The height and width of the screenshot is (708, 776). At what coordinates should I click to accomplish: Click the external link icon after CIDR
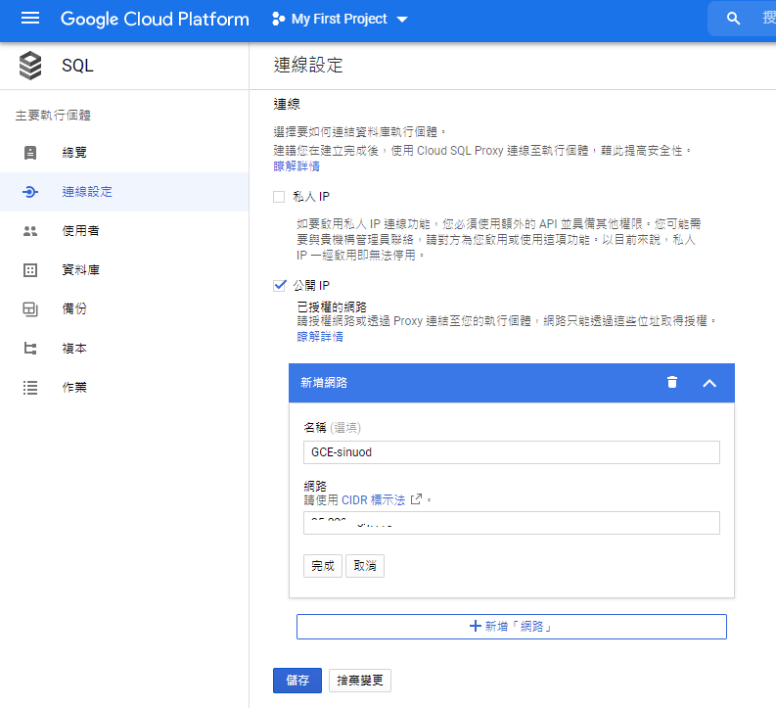(416, 499)
